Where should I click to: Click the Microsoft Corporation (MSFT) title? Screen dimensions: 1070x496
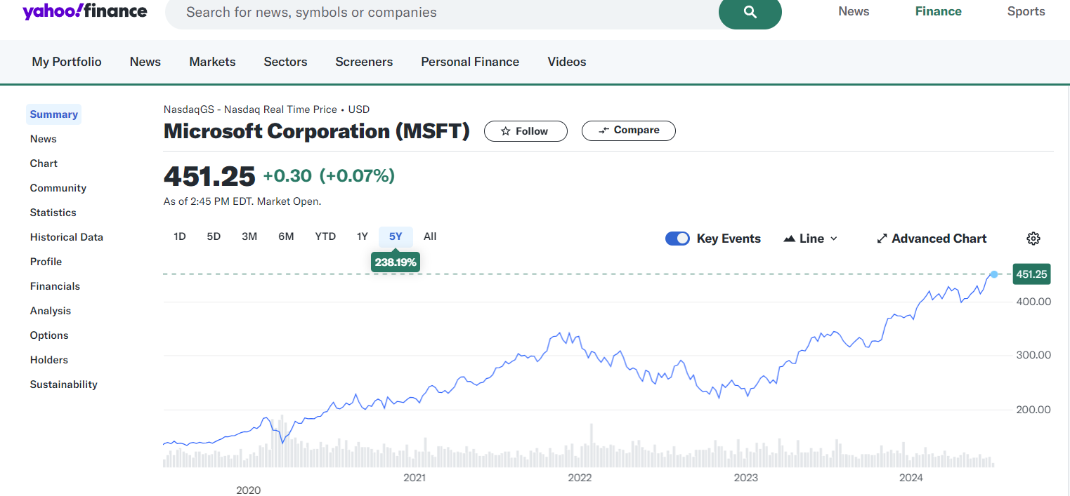(x=317, y=131)
